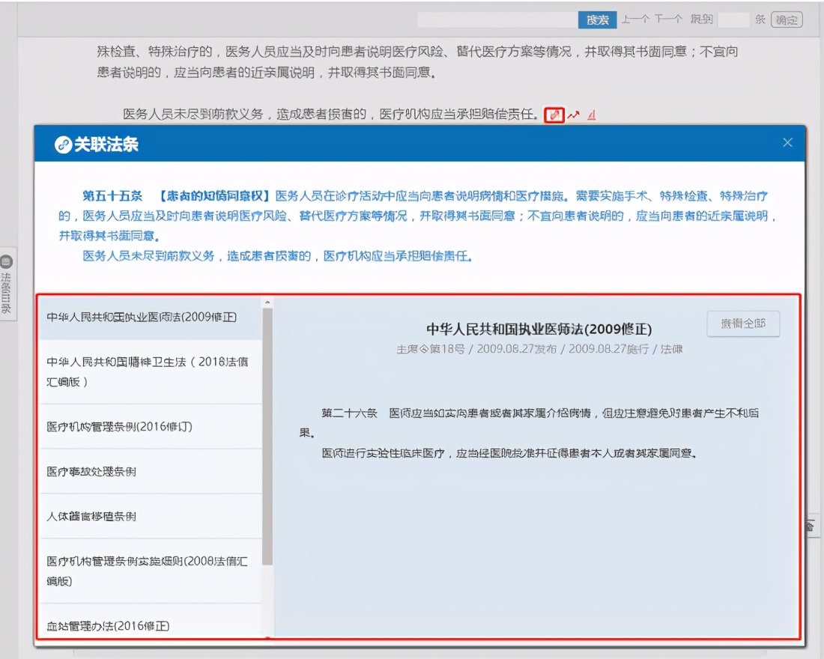Click the blue 搜索 button
Screen dimensions: 824x659
click(x=598, y=20)
